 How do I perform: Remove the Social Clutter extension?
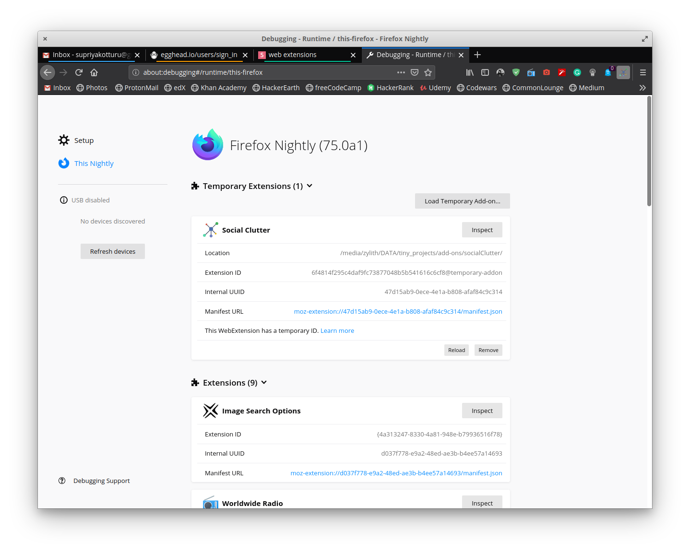488,350
